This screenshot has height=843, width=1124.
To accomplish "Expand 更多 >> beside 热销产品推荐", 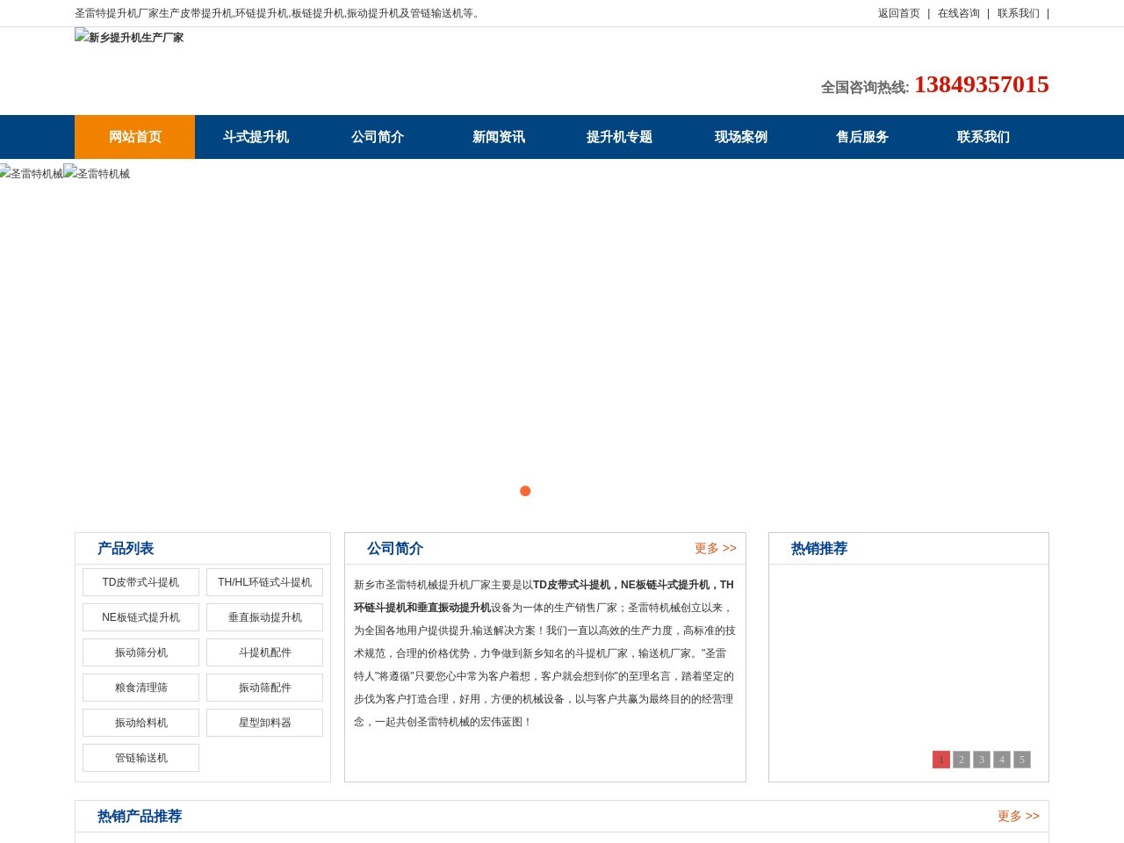I will click(x=1018, y=817).
